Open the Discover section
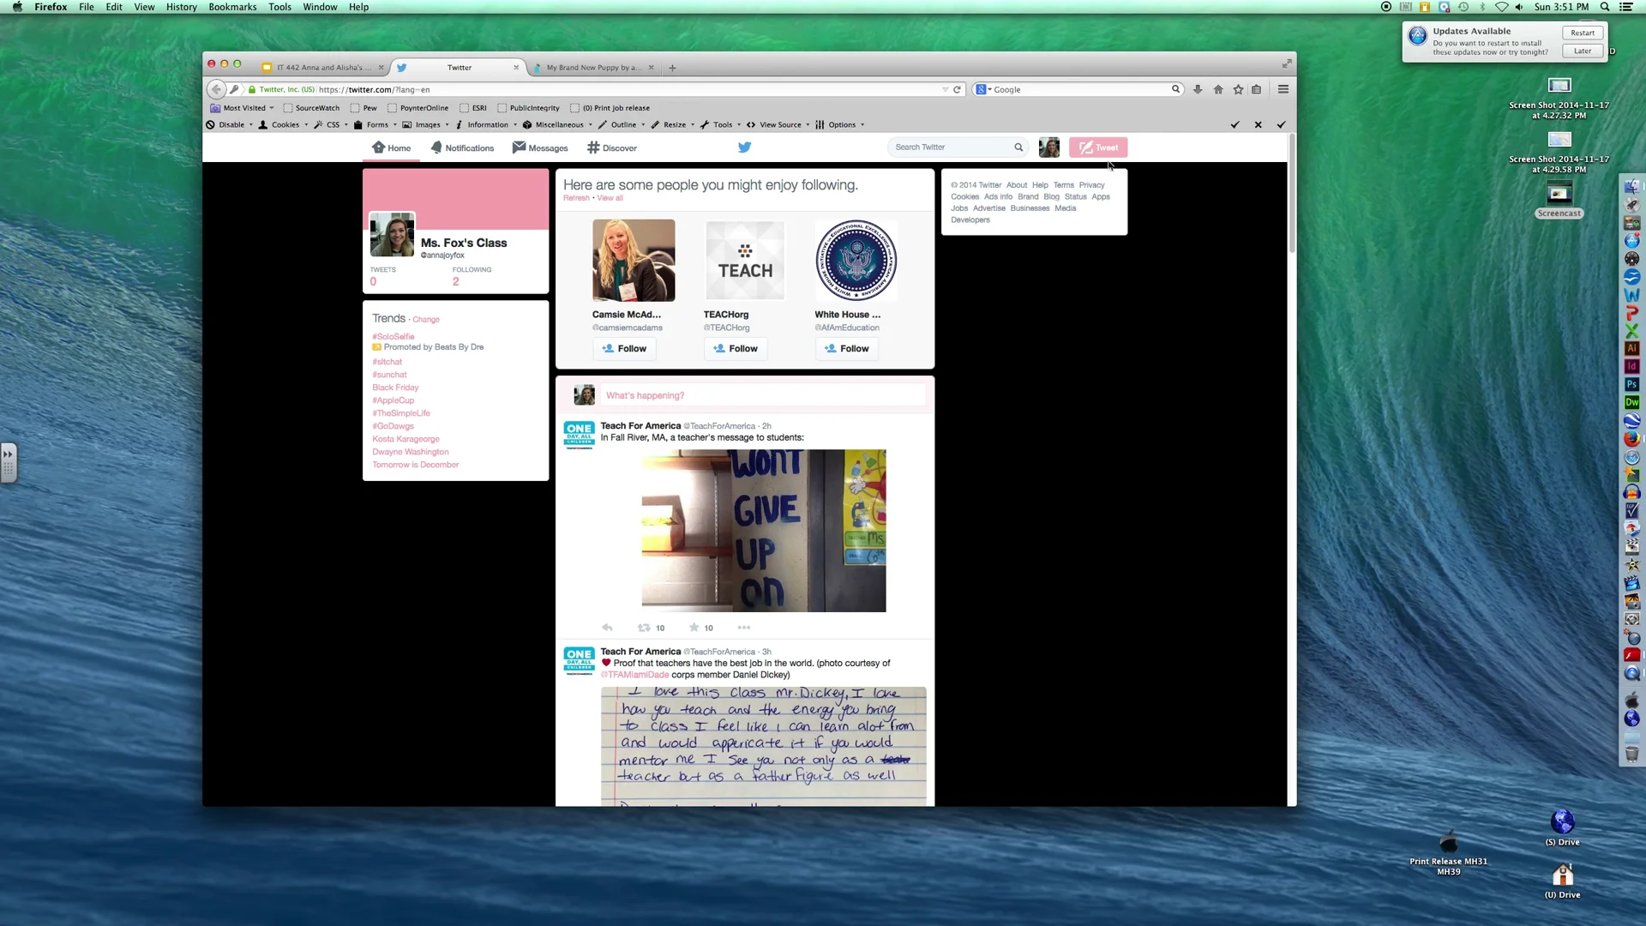This screenshot has height=926, width=1646. point(612,147)
